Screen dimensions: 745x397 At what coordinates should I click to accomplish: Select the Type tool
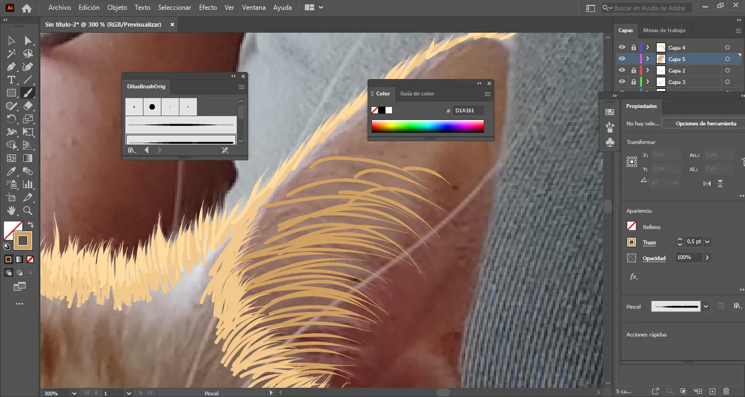tap(11, 80)
